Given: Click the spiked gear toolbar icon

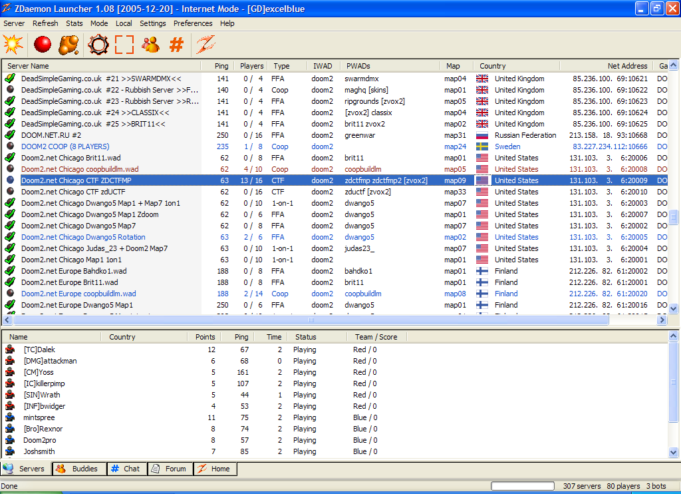Looking at the screenshot, I should pos(98,45).
